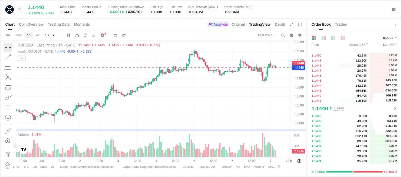The height and width of the screenshot is (177, 401).
Task: Open chart settings gear icon
Action: point(300,35)
